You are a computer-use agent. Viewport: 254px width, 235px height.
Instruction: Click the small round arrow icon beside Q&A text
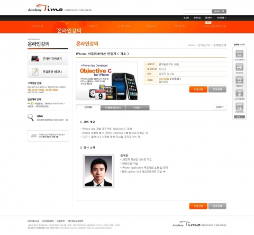coord(67,120)
